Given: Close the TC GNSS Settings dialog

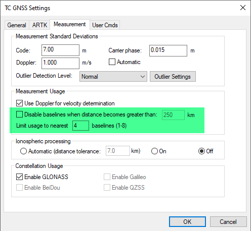Looking at the screenshot, I should 243,8.
